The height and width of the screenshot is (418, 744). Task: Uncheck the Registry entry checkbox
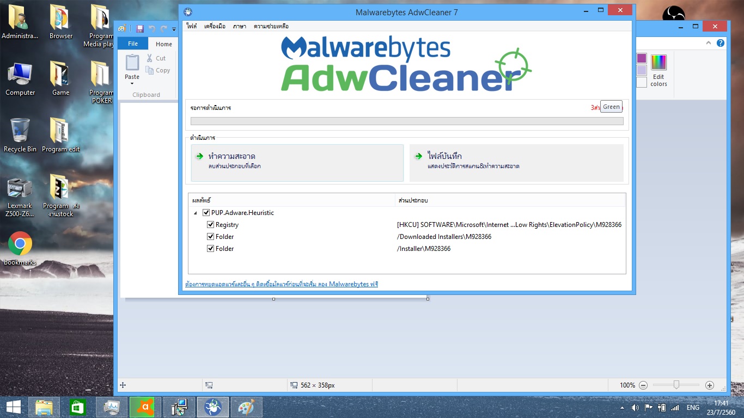point(211,225)
